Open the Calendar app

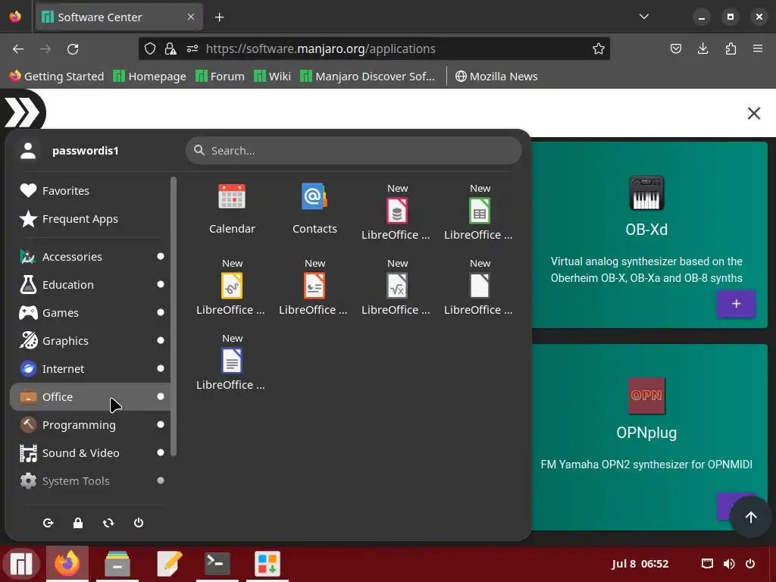click(x=232, y=208)
